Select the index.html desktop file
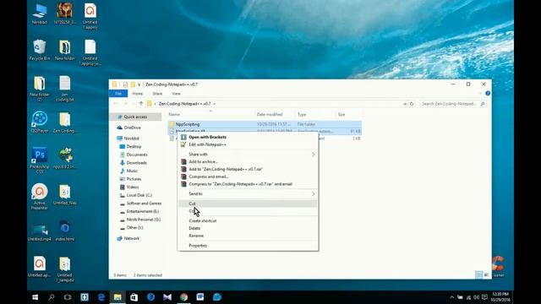Image resolution: width=541 pixels, height=304 pixels. pyautogui.click(x=64, y=231)
